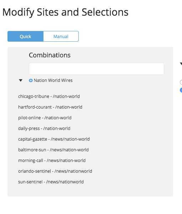This screenshot has height=214, width=182.
Task: Select the unselected radio button at right edge
Action: tap(181, 82)
